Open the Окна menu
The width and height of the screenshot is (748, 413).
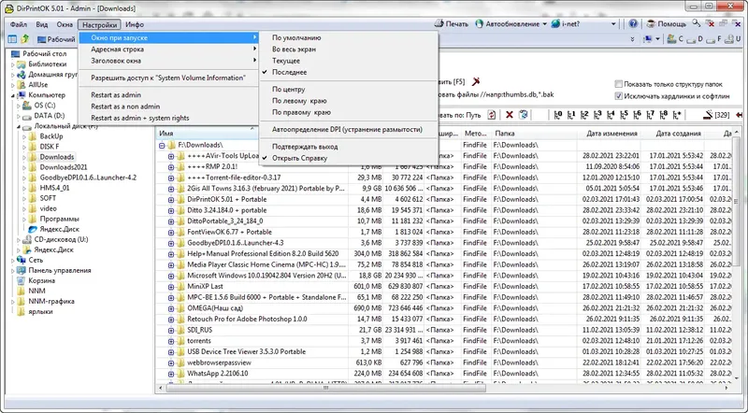(x=65, y=24)
